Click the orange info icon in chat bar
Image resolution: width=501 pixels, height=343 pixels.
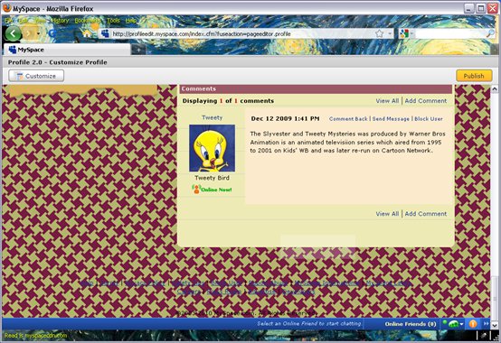[473, 324]
